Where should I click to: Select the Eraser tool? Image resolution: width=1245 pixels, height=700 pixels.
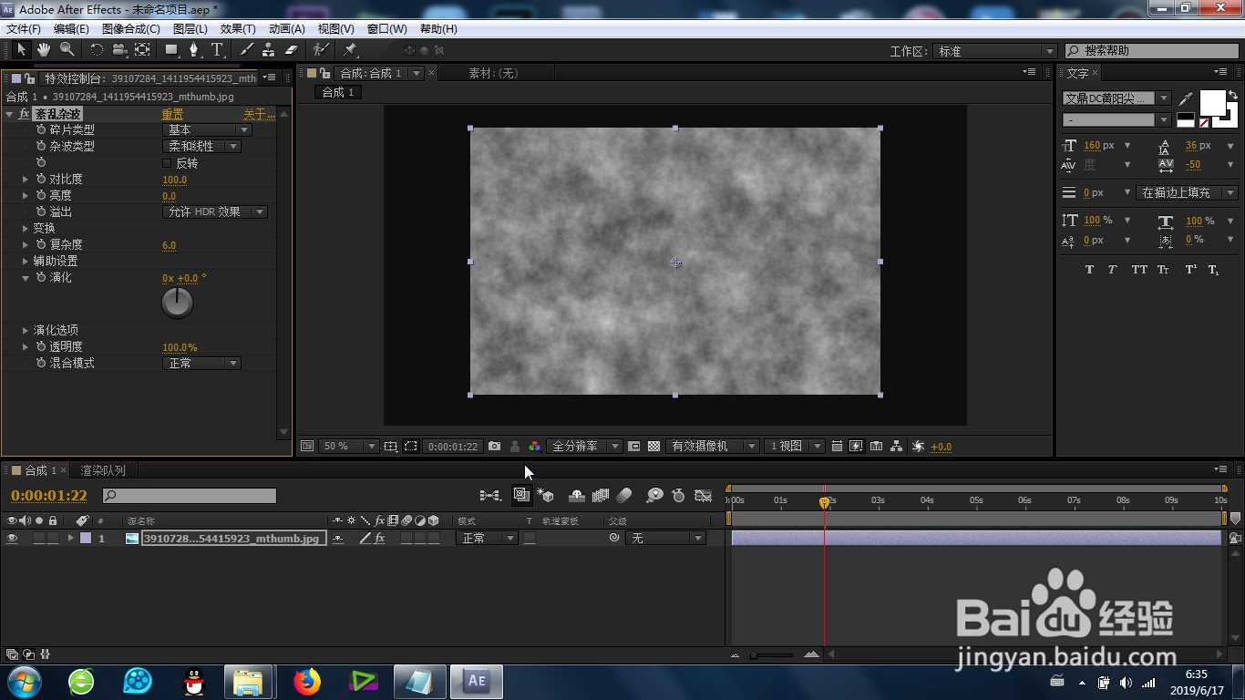[x=292, y=49]
